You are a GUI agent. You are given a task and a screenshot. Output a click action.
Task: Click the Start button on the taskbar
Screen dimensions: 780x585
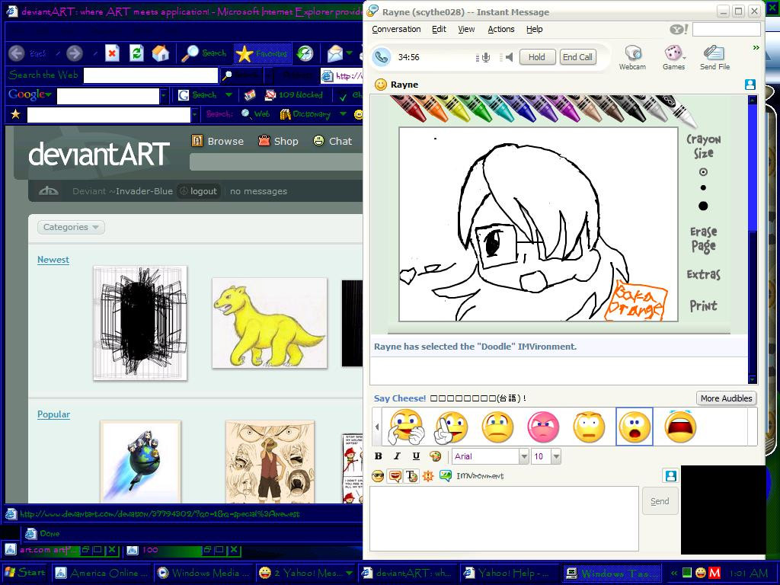(24, 573)
